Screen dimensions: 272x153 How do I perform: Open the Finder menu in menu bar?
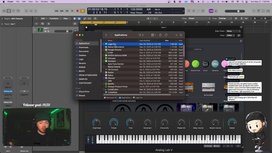pyautogui.click(x=10, y=2)
